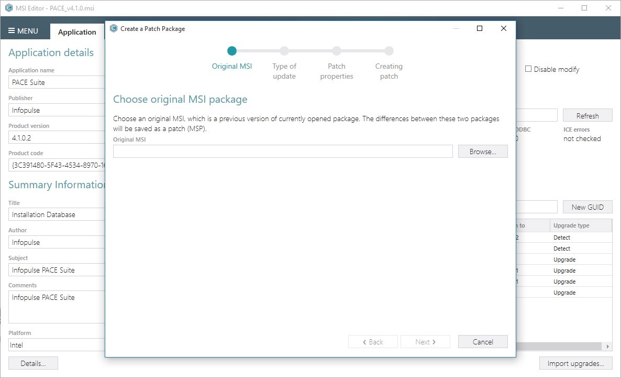This screenshot has width=621, height=378.
Task: Click the 'Type of update' step label
Action: [284, 71]
